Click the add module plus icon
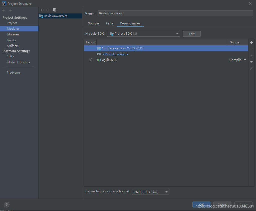The width and height of the screenshot is (256, 211). [42, 10]
